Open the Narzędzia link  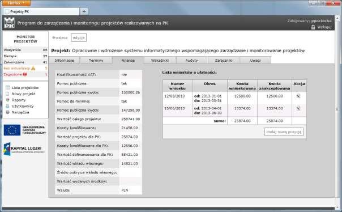click(20, 112)
